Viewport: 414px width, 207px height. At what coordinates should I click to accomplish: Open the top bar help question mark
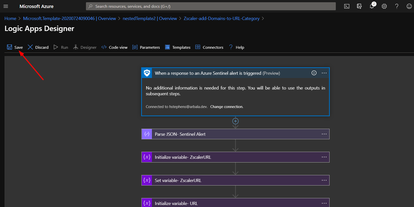pyautogui.click(x=397, y=6)
